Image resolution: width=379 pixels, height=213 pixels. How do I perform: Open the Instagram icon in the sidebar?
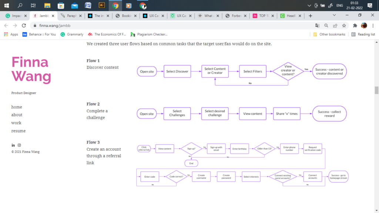click(x=19, y=145)
